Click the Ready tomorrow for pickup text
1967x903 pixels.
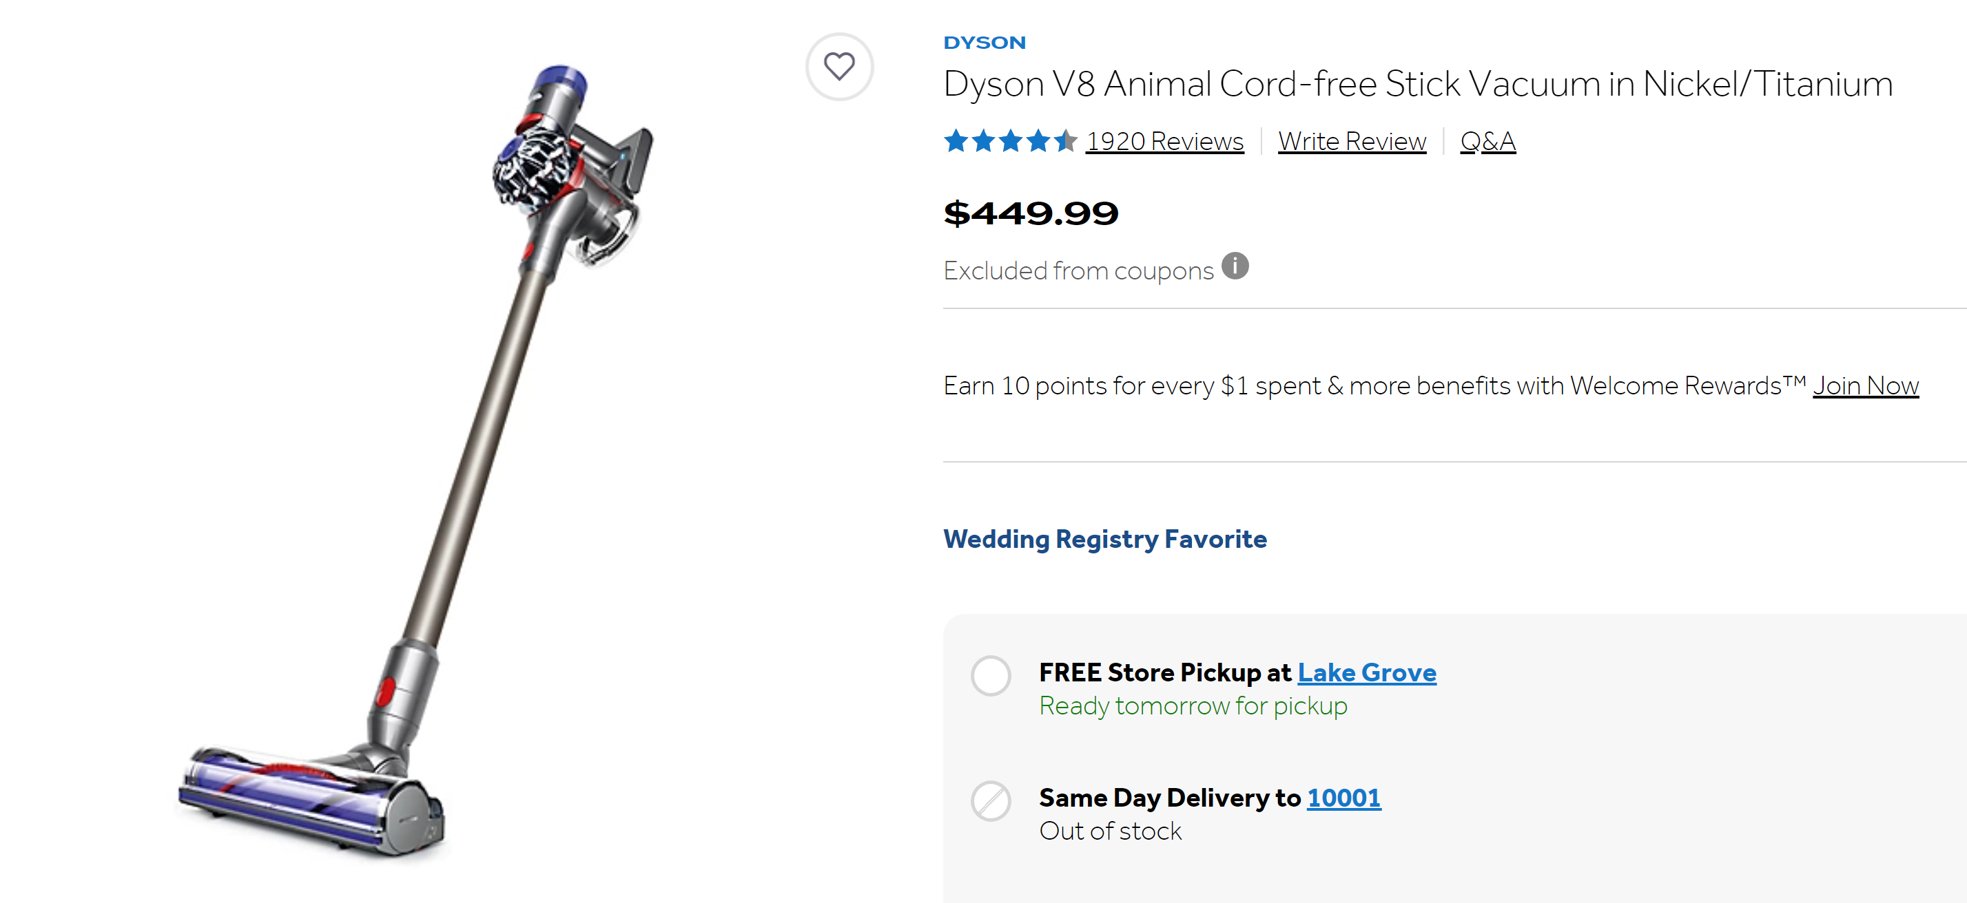(x=1193, y=705)
